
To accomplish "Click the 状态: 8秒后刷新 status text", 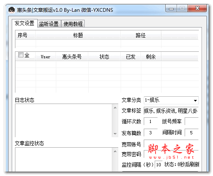I will (x=182, y=164).
